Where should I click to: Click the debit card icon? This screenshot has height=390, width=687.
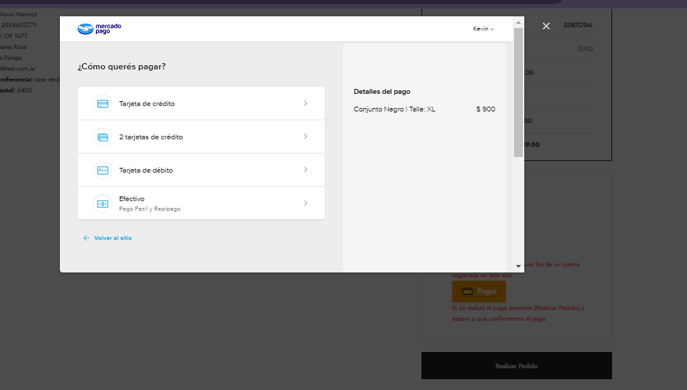103,171
